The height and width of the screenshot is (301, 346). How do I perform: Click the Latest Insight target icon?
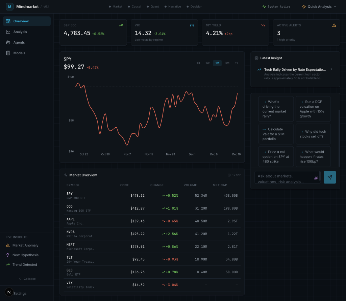pos(256,58)
